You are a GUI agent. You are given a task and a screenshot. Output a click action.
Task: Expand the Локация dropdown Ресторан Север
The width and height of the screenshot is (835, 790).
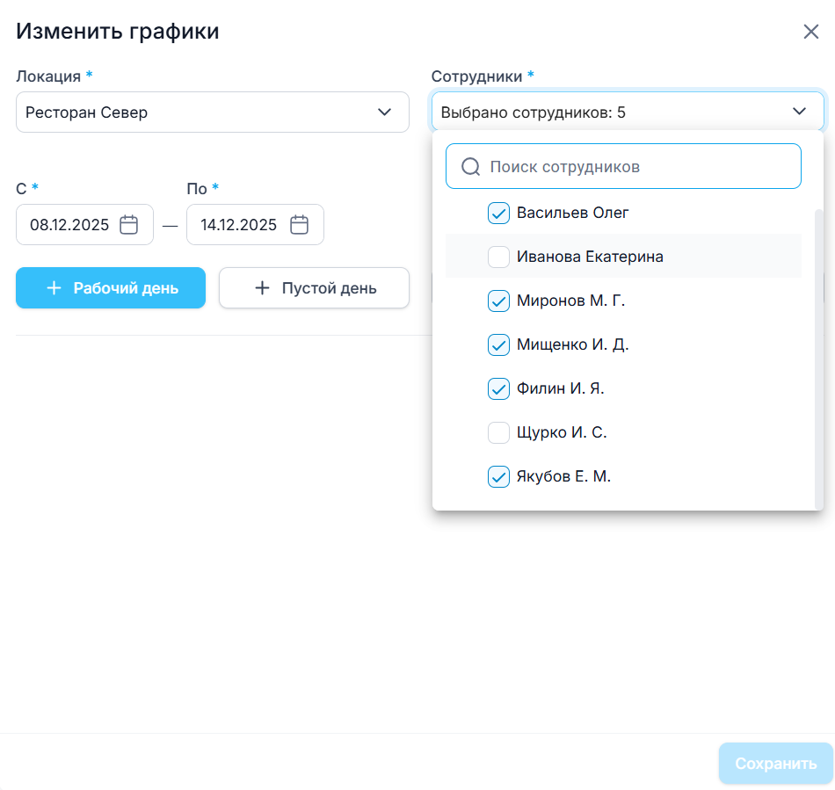click(212, 112)
